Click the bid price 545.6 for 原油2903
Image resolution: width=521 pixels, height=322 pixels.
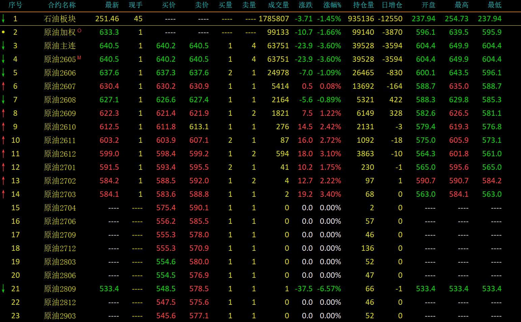tap(166, 316)
